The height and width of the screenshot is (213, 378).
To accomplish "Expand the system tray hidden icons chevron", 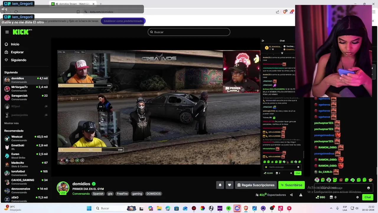I will coord(331,208).
